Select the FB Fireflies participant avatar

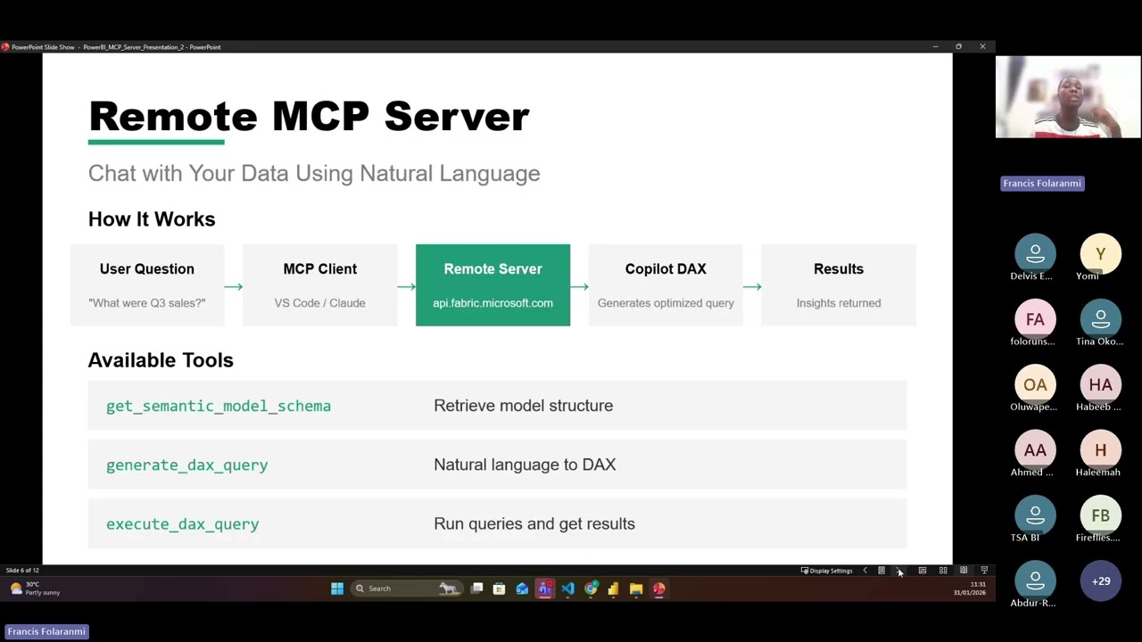1100,515
